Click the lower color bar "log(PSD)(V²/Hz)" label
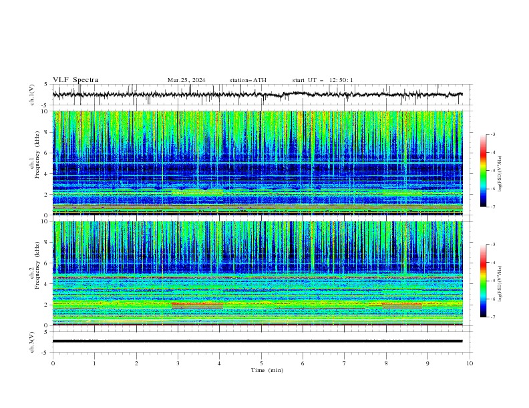This screenshot has height=408, width=529. point(500,284)
